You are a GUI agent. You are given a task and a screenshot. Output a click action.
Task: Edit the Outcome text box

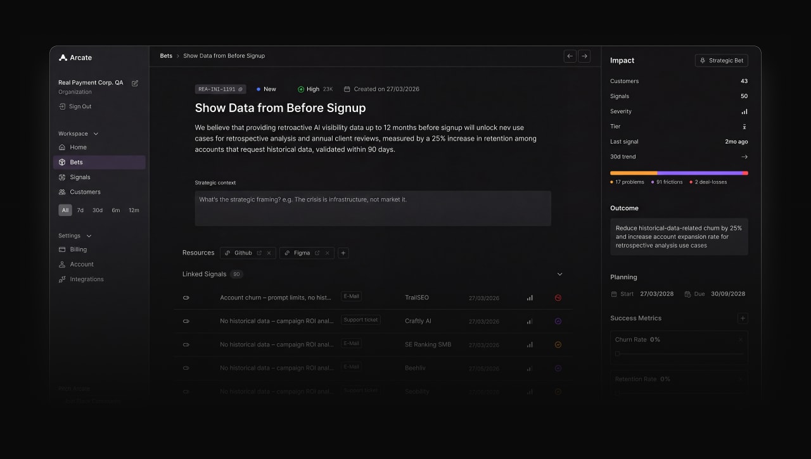coord(679,237)
